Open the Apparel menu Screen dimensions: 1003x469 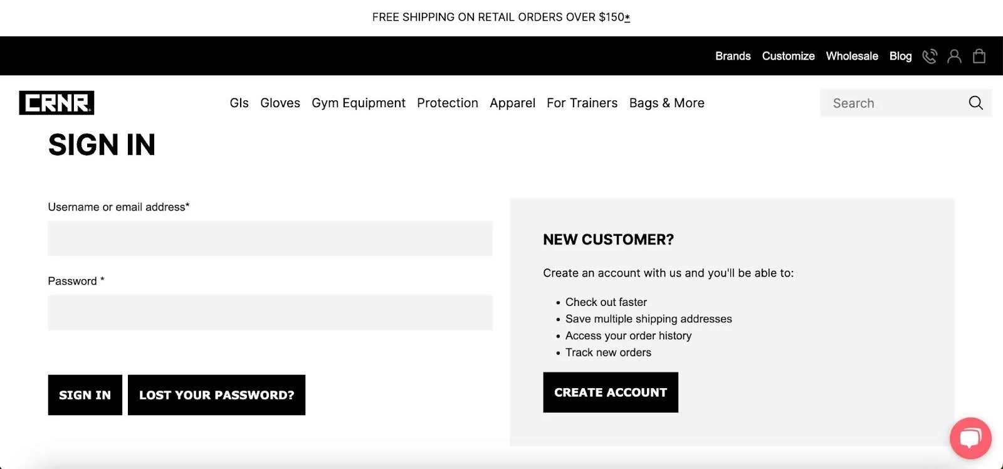tap(512, 103)
